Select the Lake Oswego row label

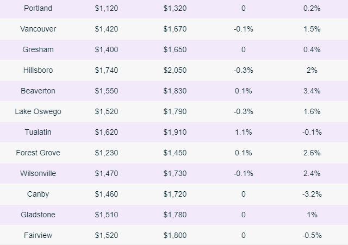(x=38, y=111)
